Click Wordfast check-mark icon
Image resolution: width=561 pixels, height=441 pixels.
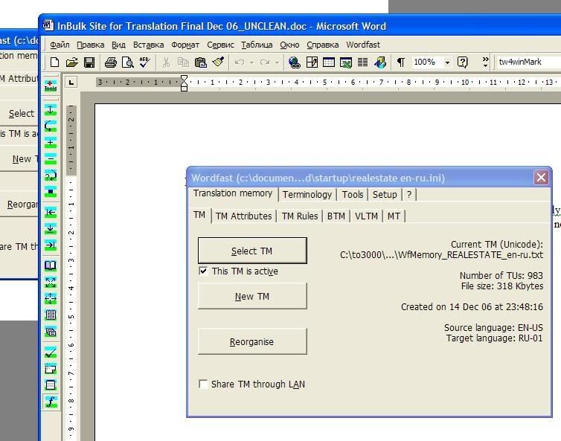[51, 353]
